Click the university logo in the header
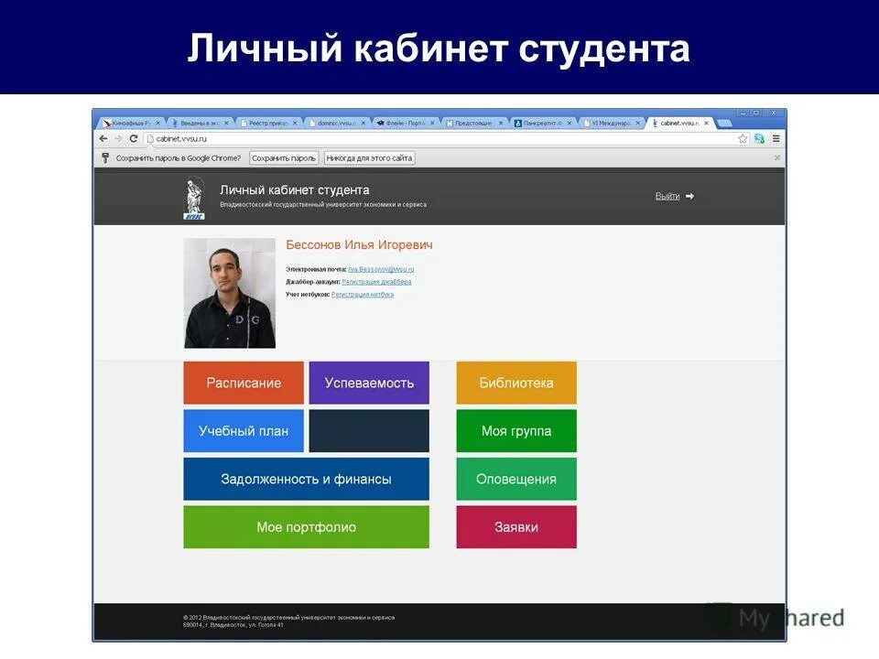 pyautogui.click(x=193, y=196)
